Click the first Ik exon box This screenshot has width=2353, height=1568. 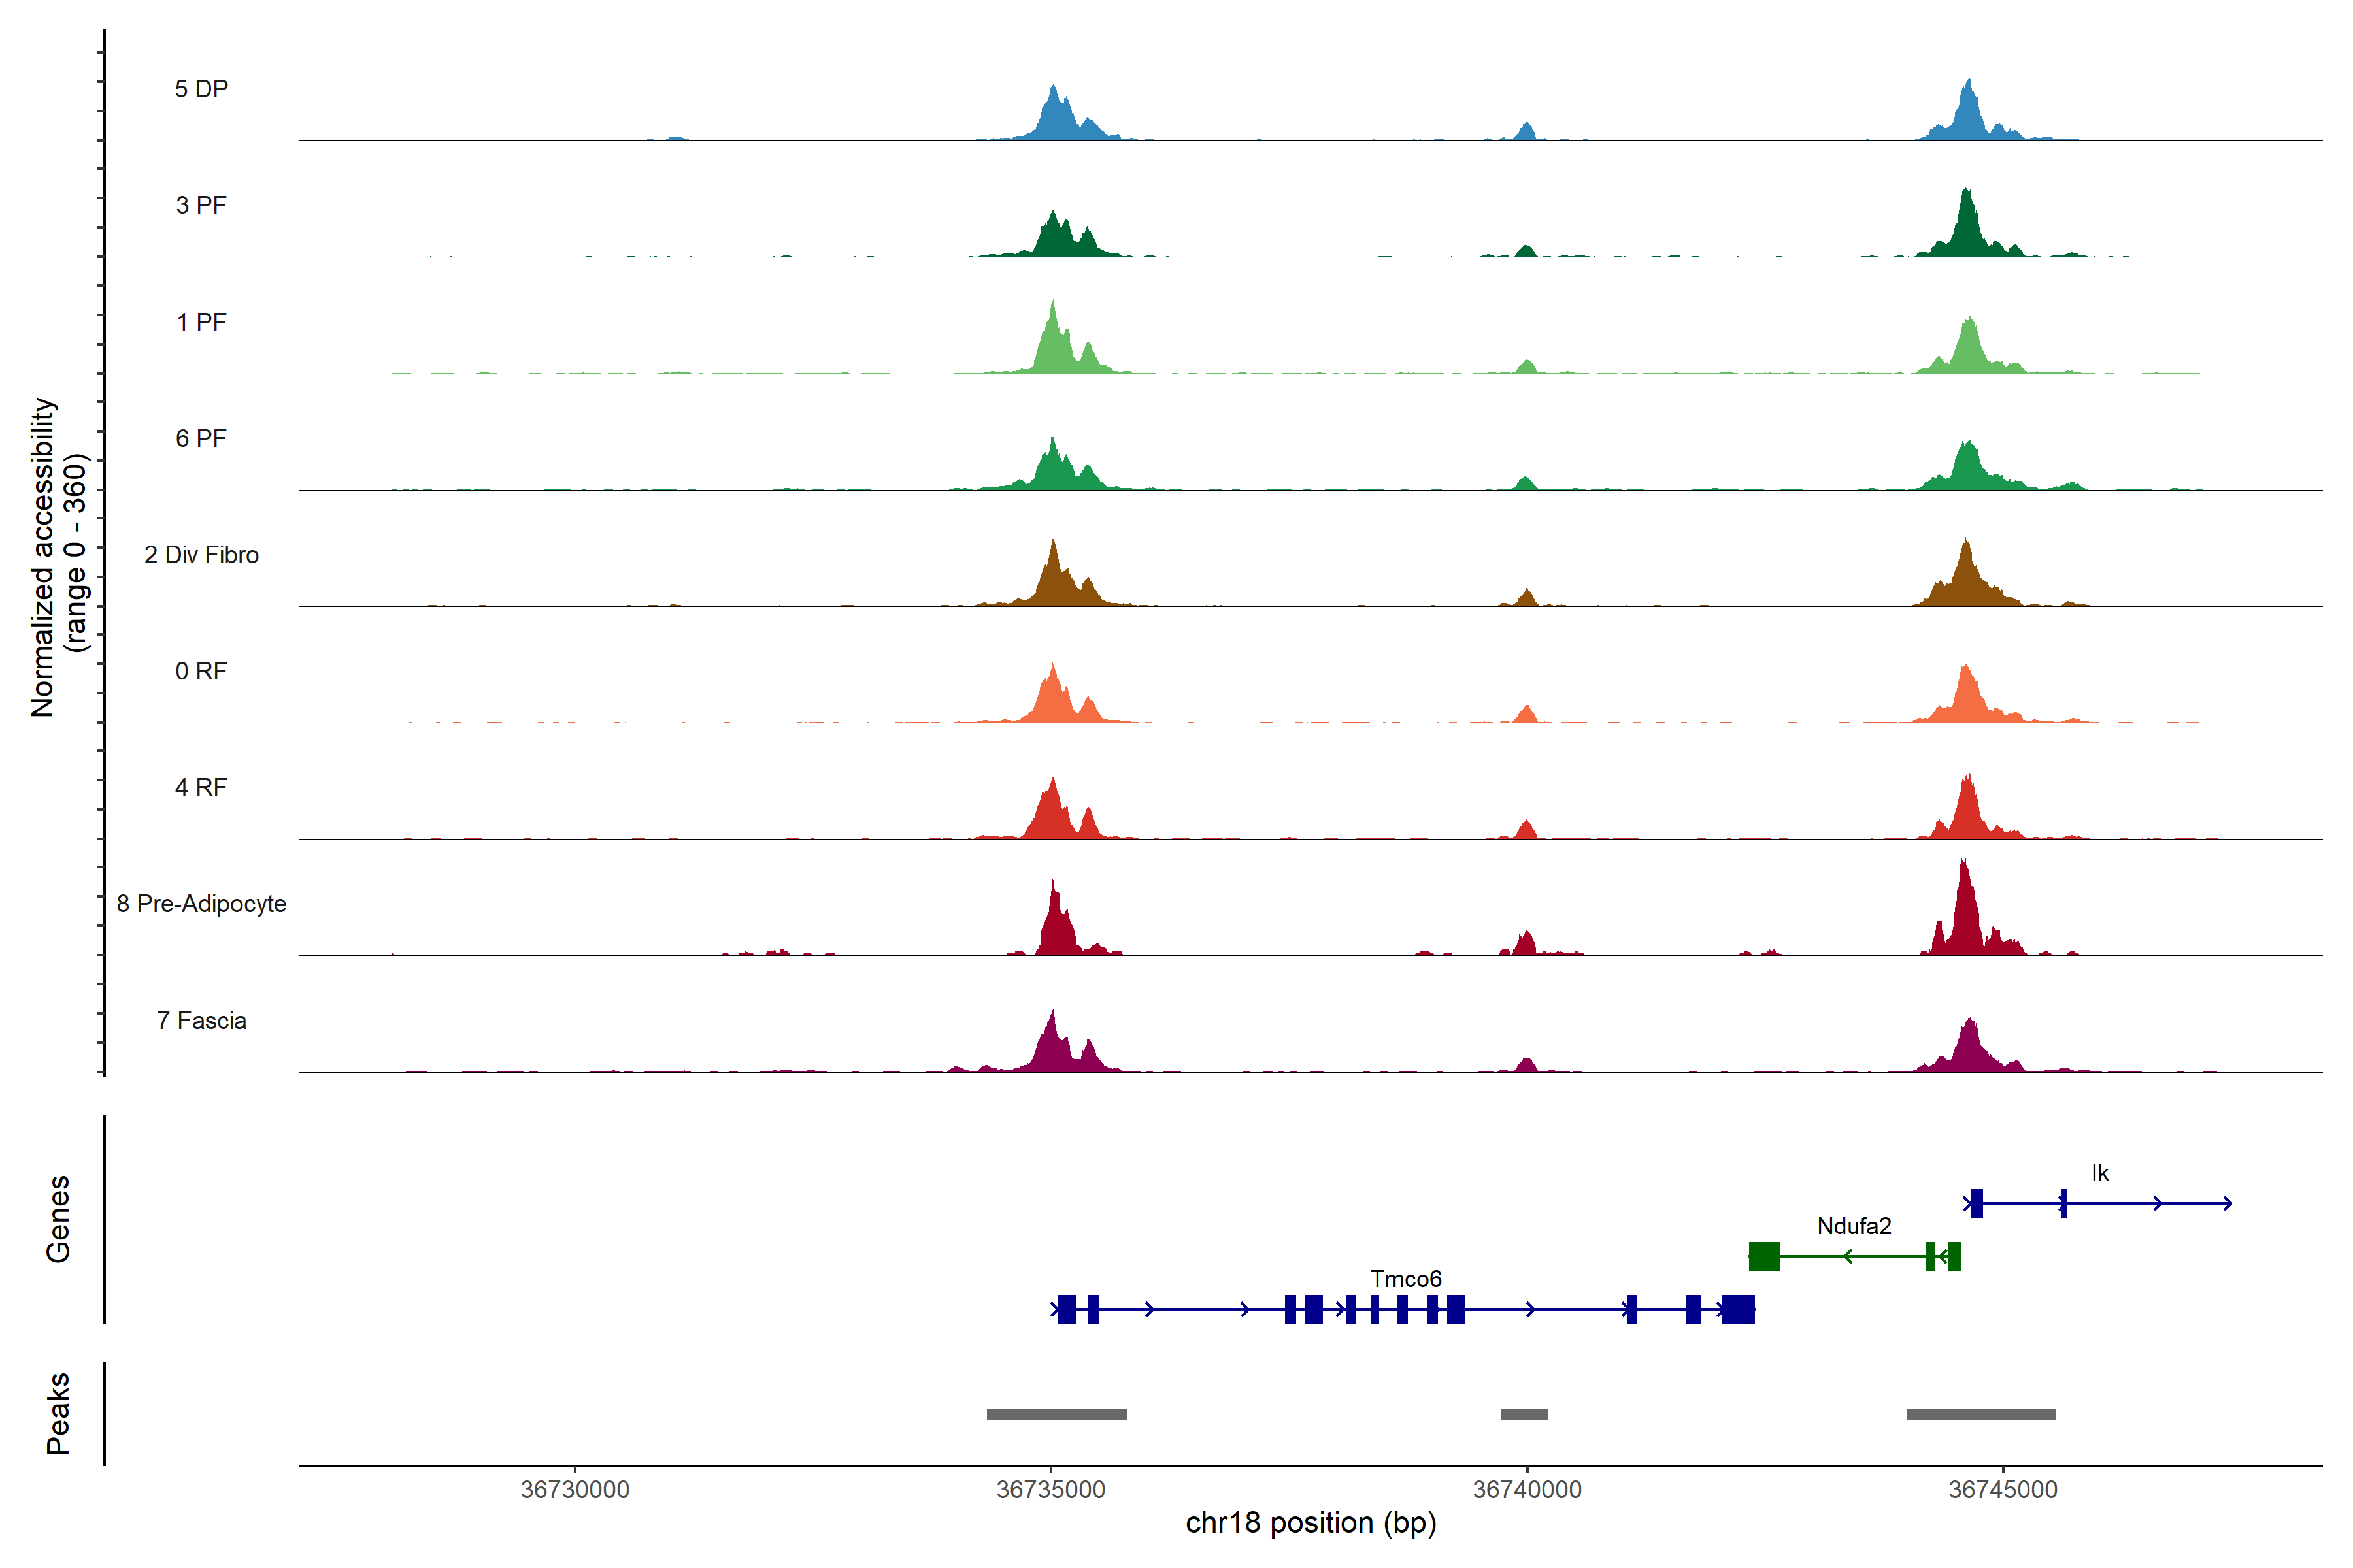coord(1976,1203)
